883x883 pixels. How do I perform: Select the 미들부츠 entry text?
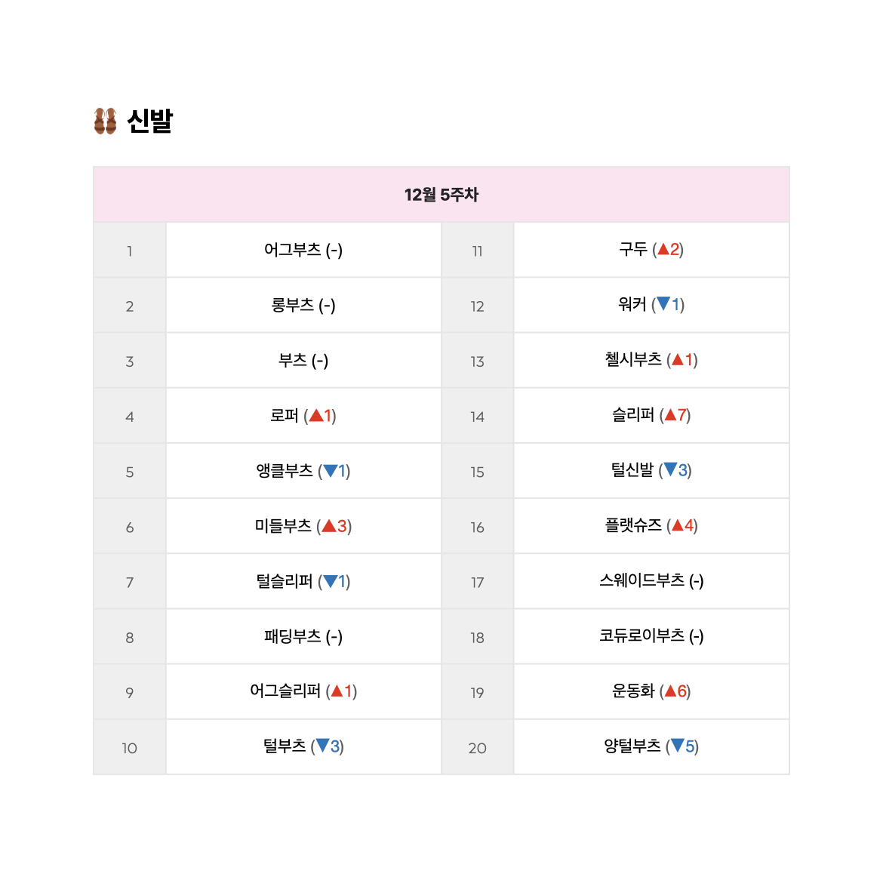[x=283, y=526]
